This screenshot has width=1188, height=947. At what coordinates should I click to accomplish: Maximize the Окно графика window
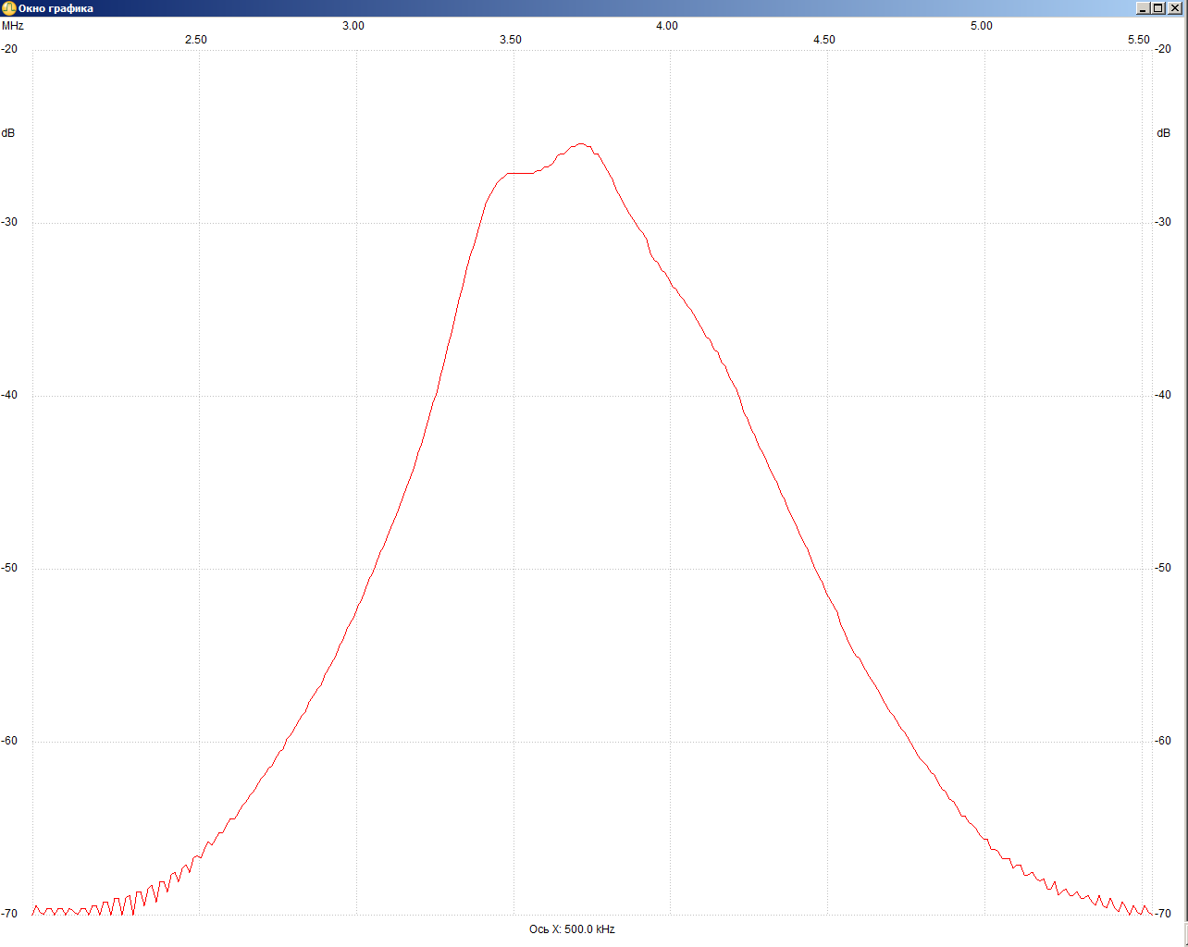click(1157, 8)
